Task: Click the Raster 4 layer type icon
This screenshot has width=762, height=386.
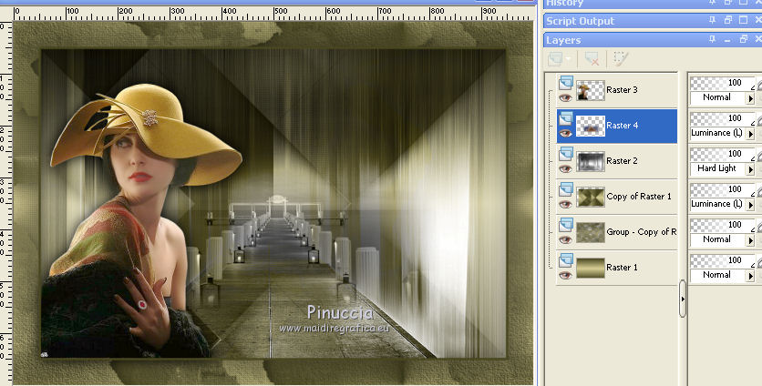Action: coord(566,118)
